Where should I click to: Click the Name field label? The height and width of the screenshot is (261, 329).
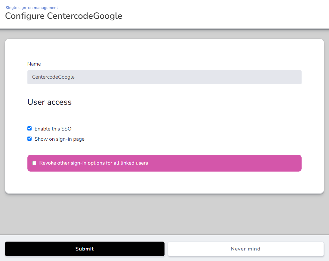coord(34,64)
